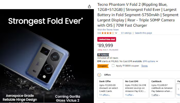Screen dimensions: 180x103
Task: Visit the Tecno Store link
Action: pos(108,30)
